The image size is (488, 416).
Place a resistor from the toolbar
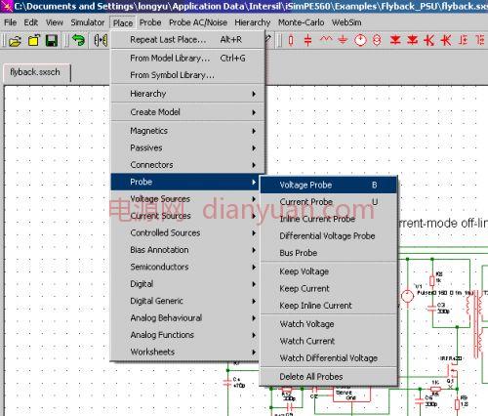pyautogui.click(x=291, y=40)
